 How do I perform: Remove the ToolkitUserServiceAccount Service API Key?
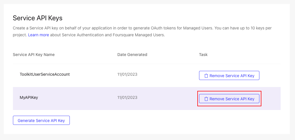click(x=229, y=75)
